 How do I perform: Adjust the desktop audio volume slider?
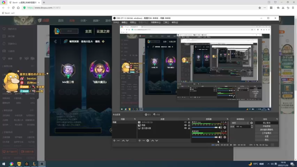[205, 137]
